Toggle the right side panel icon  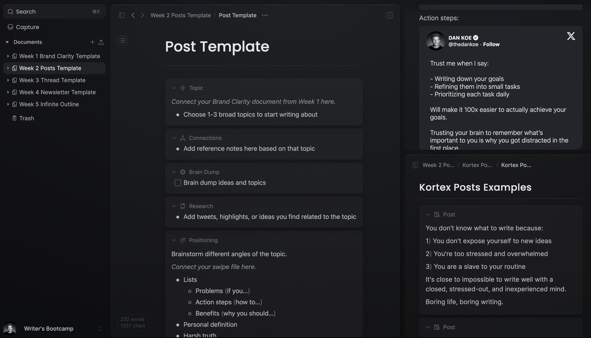tap(390, 15)
